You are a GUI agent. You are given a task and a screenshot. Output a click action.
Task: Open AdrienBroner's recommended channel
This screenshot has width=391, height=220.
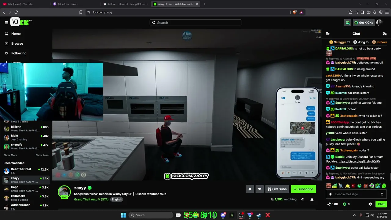(x=26, y=207)
